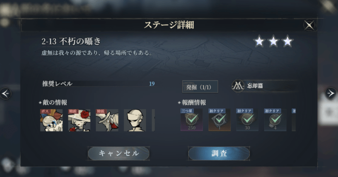View the three-star reward of 250
This screenshot has width=338, height=177.
pos(192,120)
